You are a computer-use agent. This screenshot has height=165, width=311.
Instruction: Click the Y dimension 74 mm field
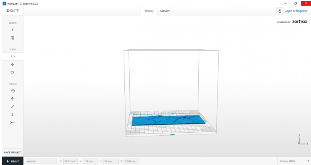(111, 161)
